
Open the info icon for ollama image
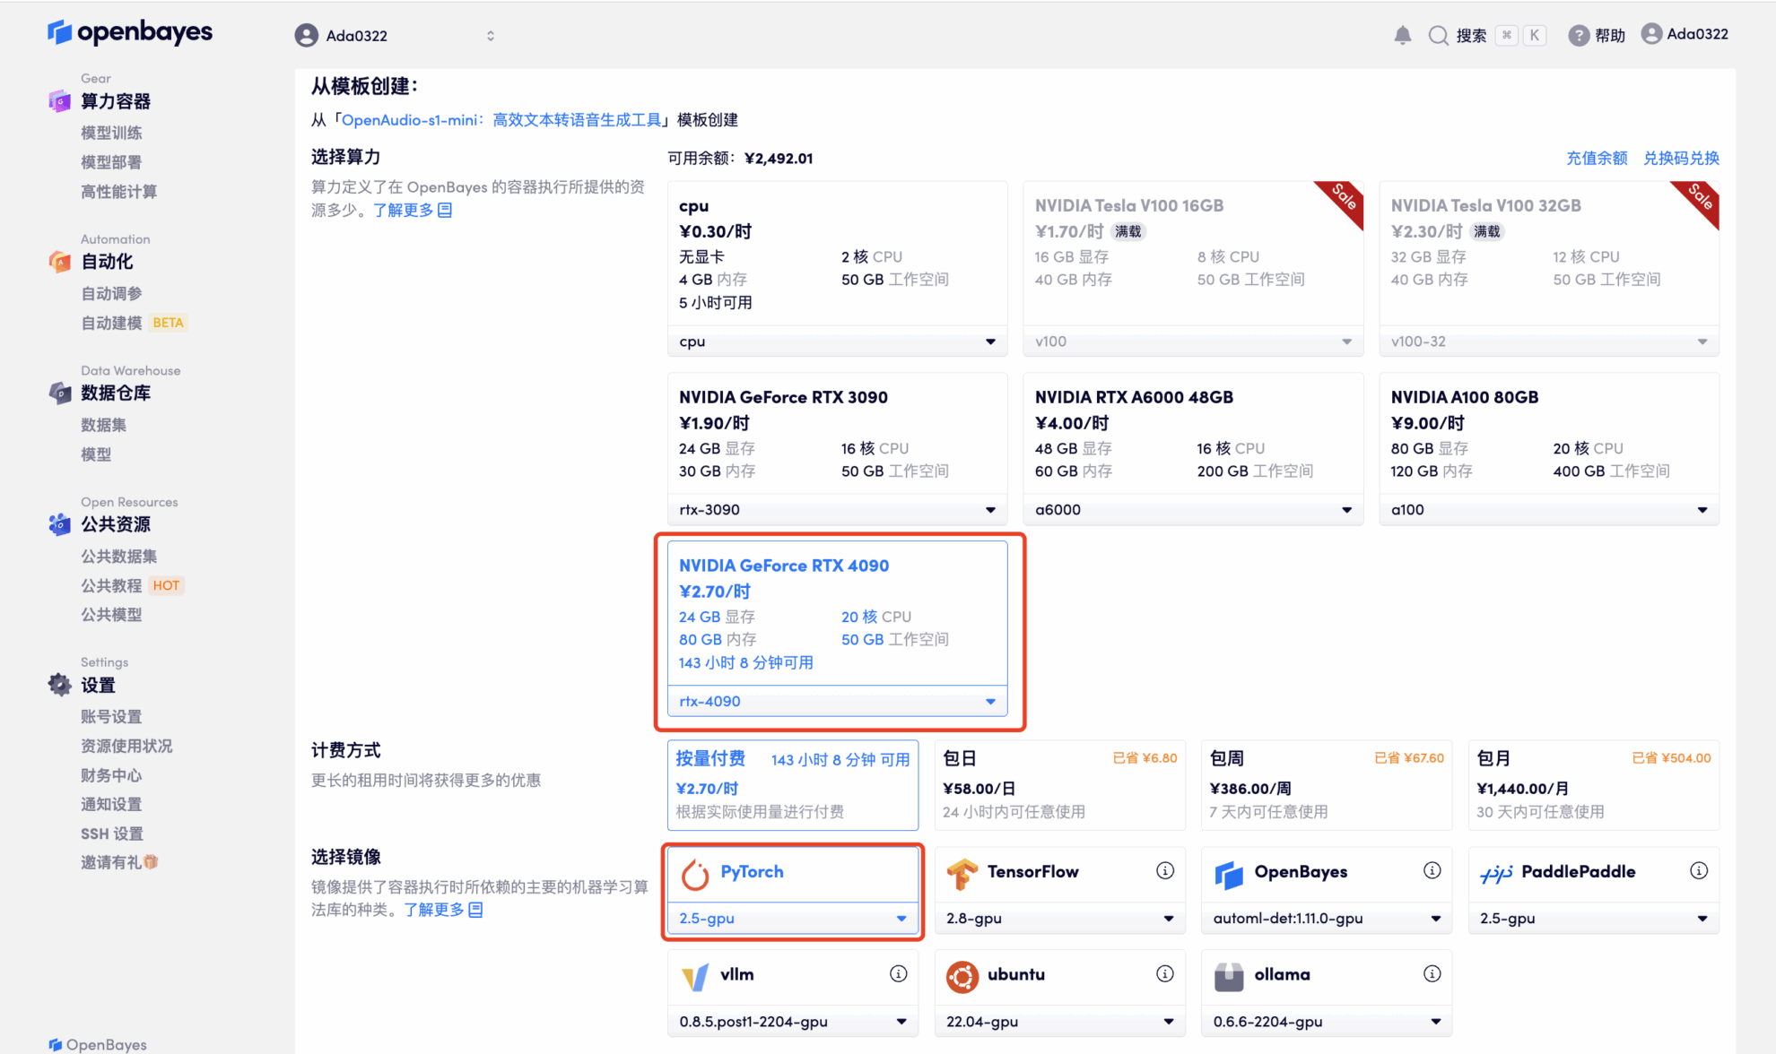[x=1432, y=973]
